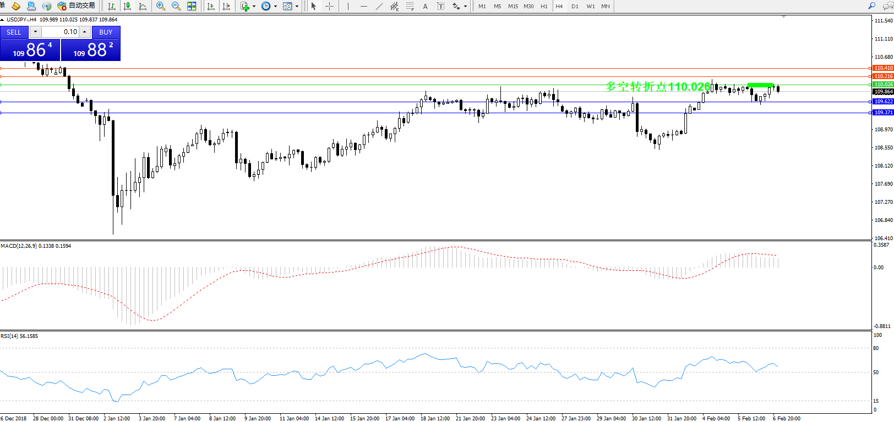Switch to the M15 timeframe

tap(513, 6)
